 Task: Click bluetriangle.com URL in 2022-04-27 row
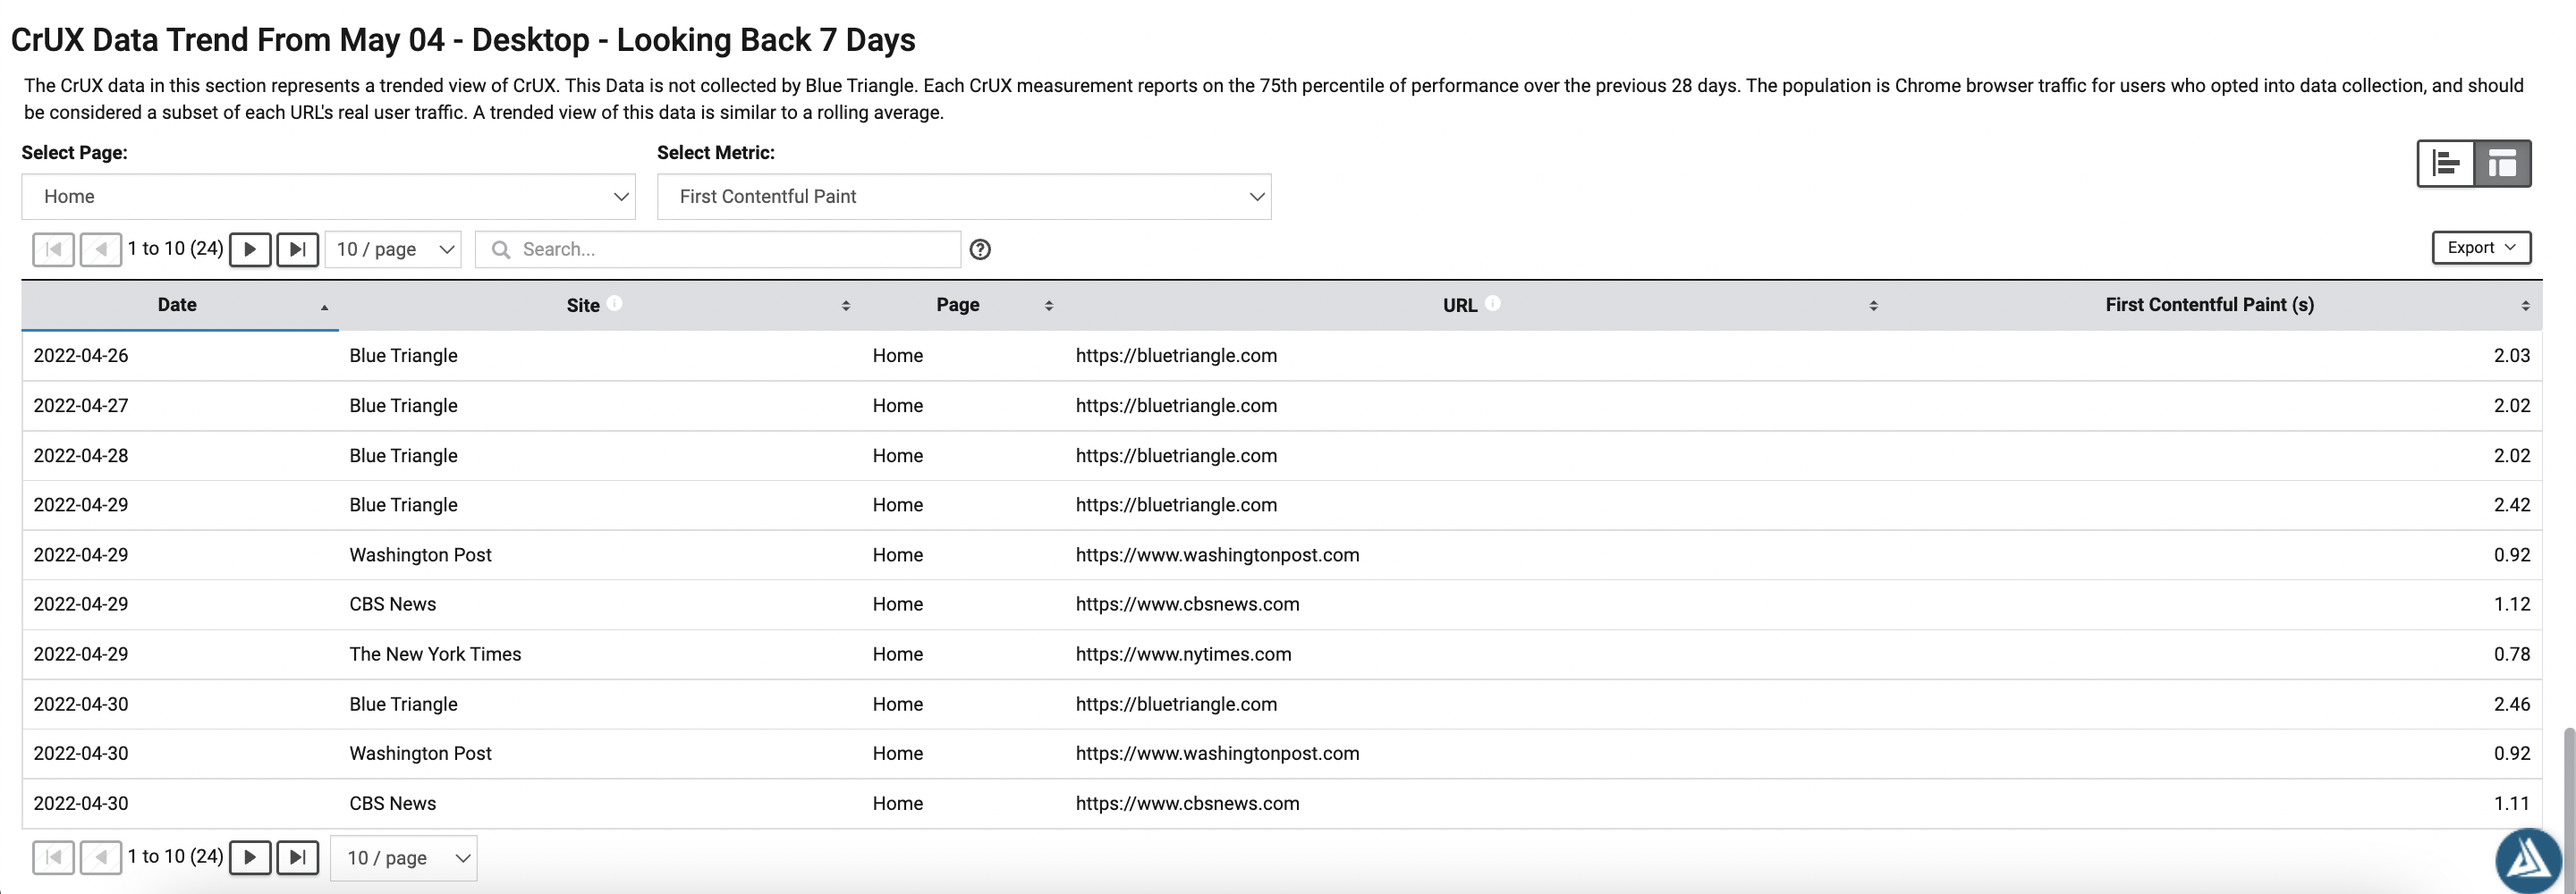pos(1176,406)
